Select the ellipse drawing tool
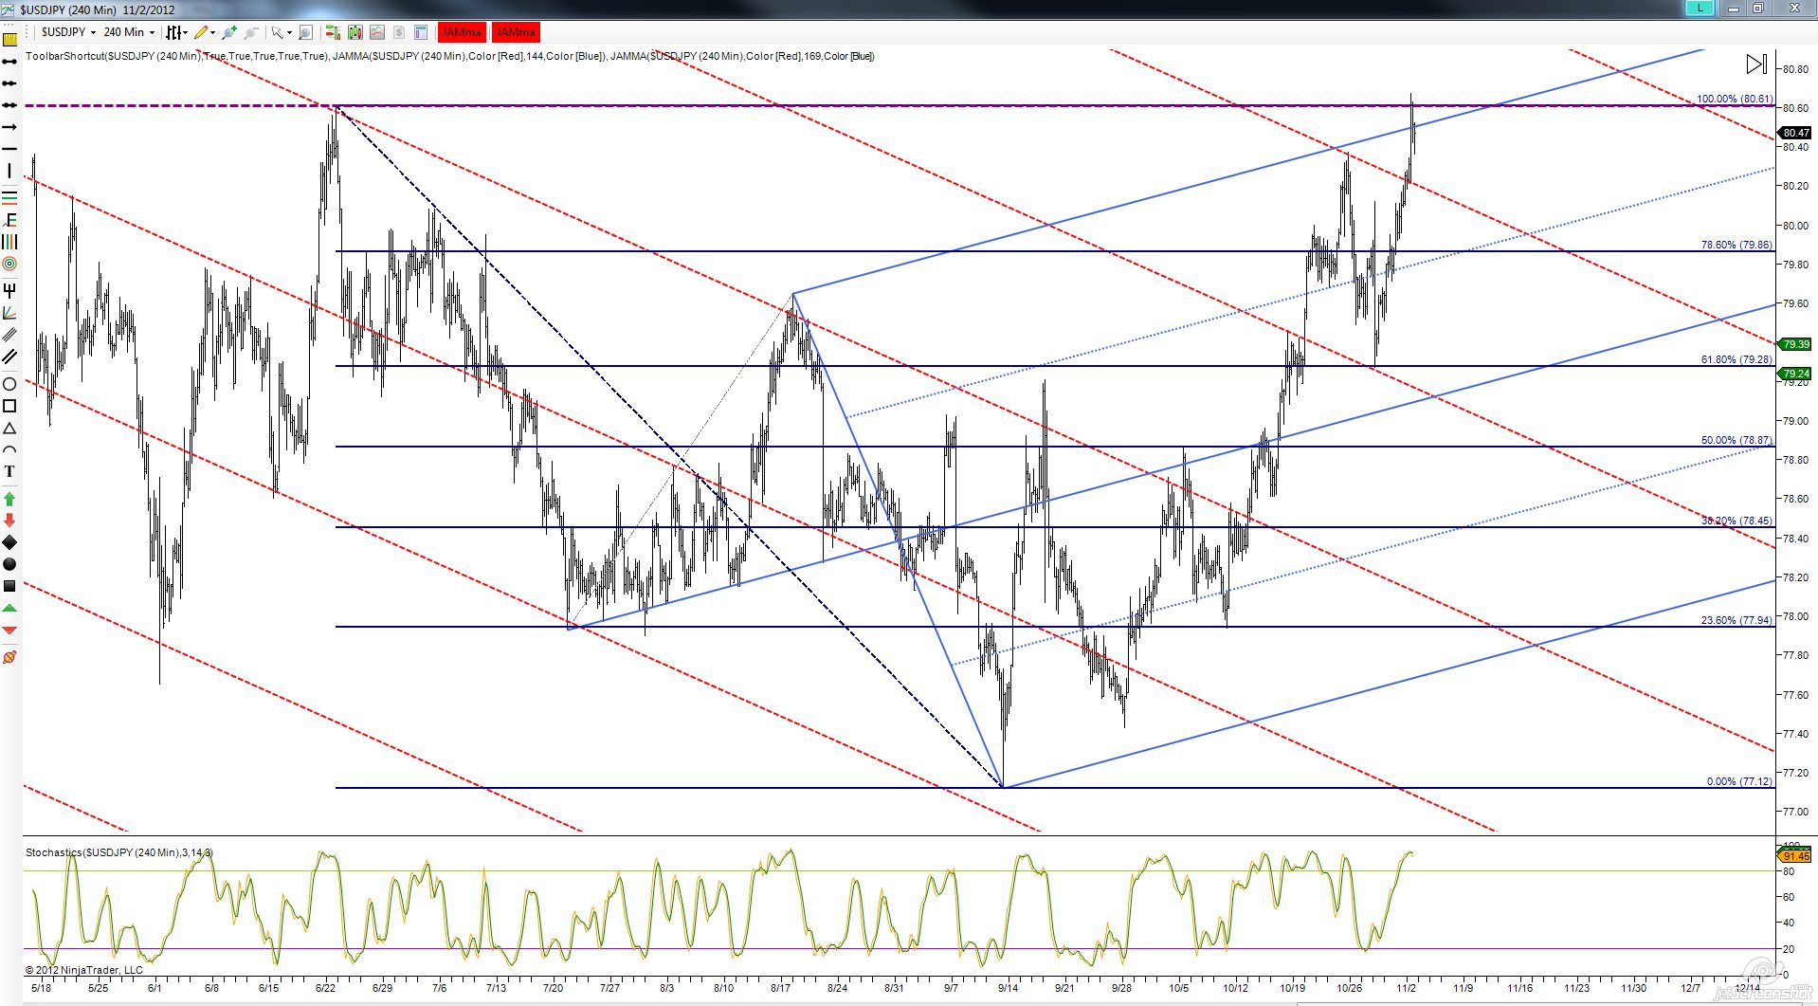Screen dimensions: 1818x1006 click(9, 384)
